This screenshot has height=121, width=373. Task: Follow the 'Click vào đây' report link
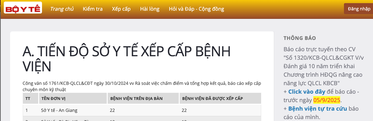pos(307,92)
